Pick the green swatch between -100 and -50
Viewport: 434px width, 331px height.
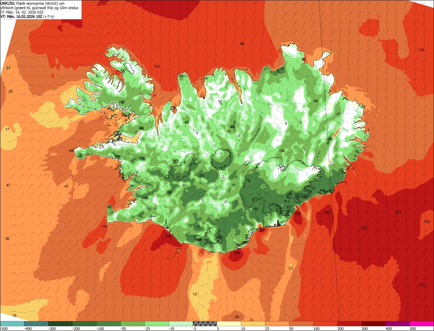click(108, 324)
